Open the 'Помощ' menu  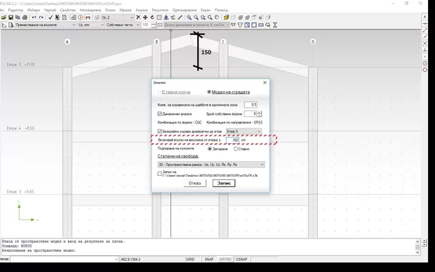pyautogui.click(x=221, y=10)
